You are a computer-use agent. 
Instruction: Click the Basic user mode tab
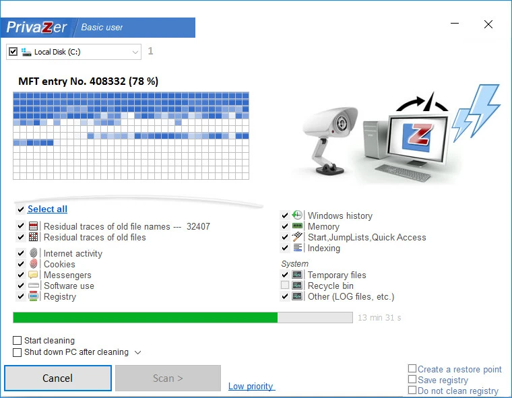[x=102, y=28]
